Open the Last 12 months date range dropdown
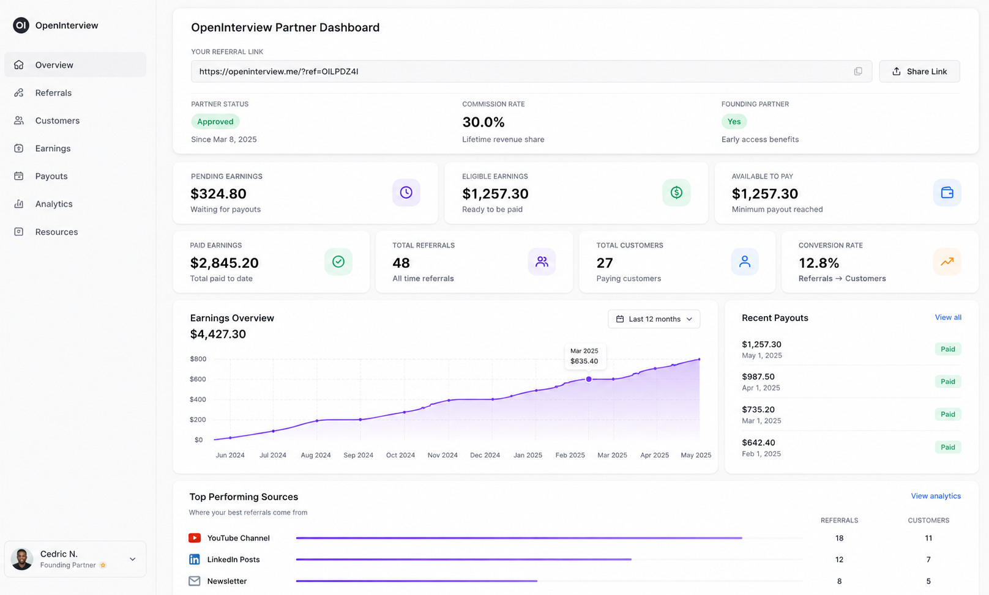Viewport: 989px width, 595px height. coord(654,319)
